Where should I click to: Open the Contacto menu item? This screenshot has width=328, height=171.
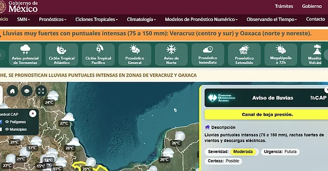click(315, 19)
